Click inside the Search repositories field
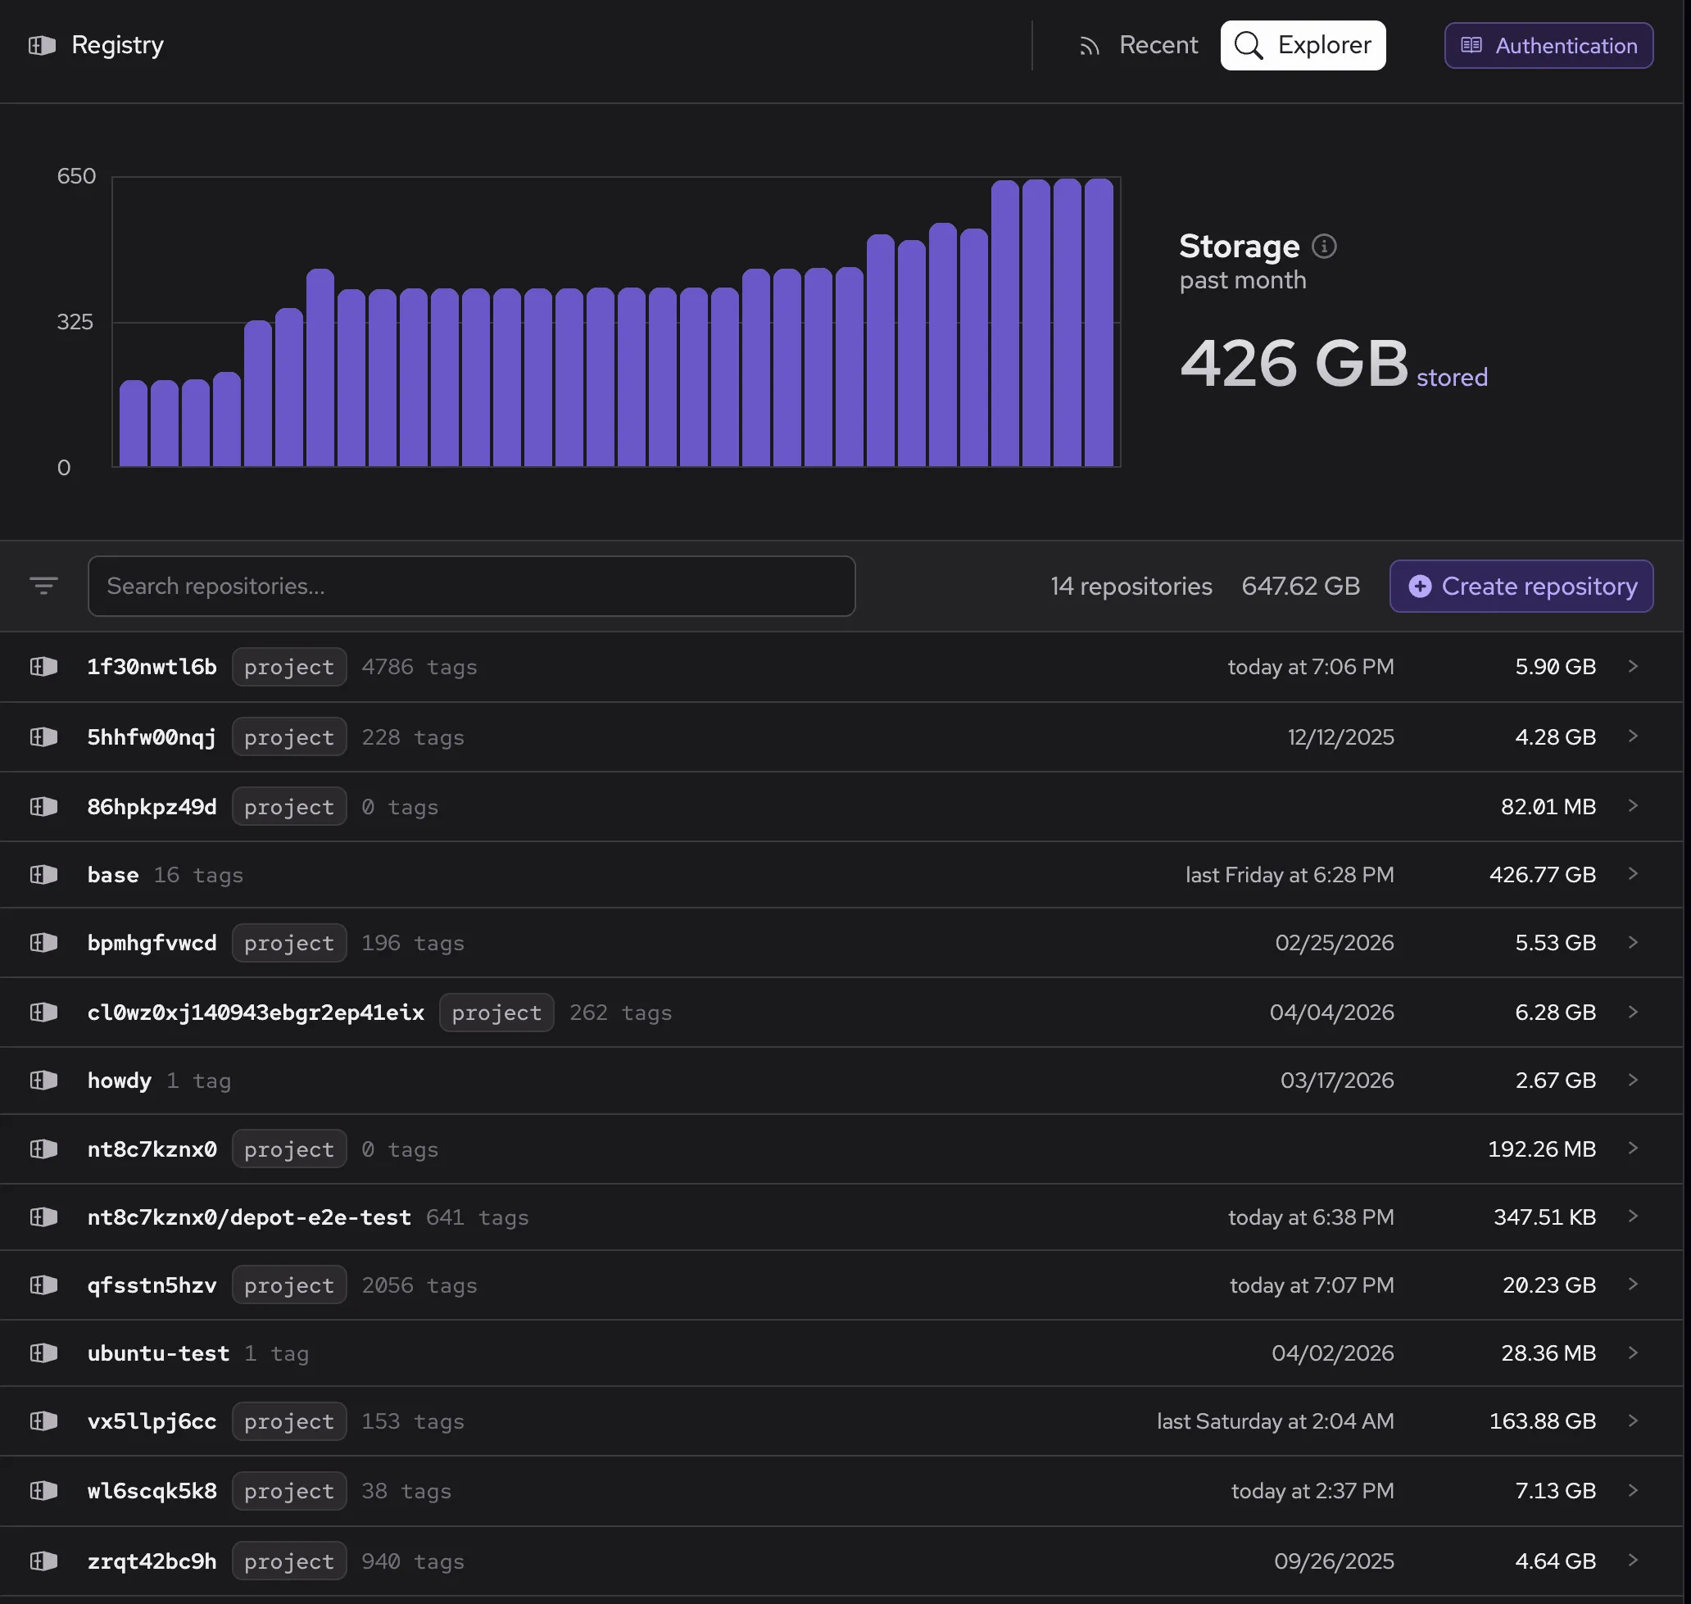Image resolution: width=1691 pixels, height=1604 pixels. (x=470, y=586)
